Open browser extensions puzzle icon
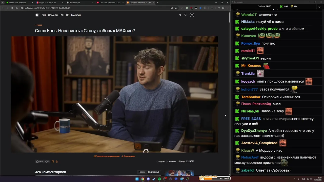 [x=205, y=8]
